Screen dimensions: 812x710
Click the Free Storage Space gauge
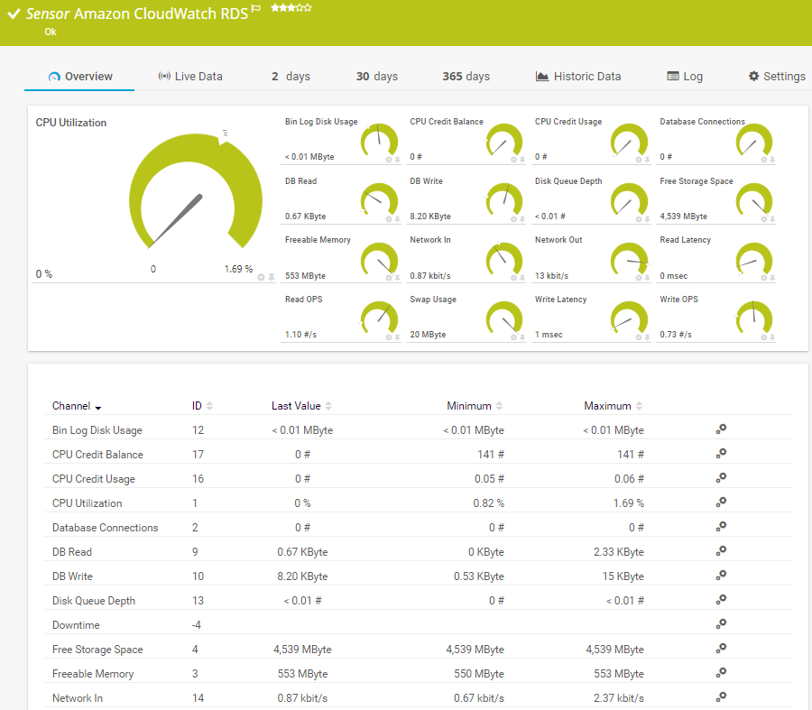(753, 200)
